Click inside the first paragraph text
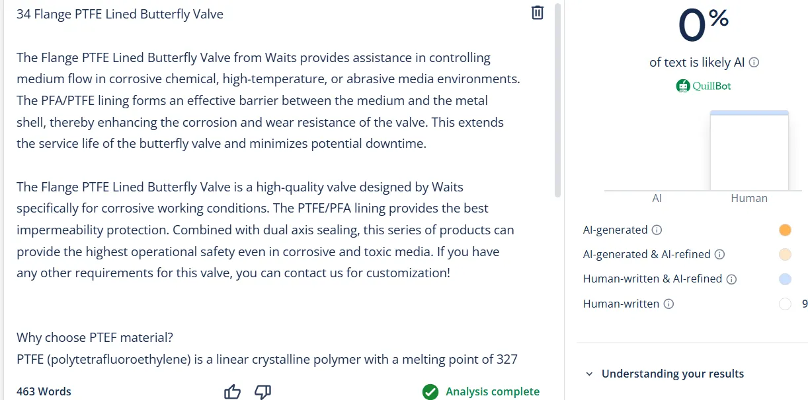 click(268, 100)
